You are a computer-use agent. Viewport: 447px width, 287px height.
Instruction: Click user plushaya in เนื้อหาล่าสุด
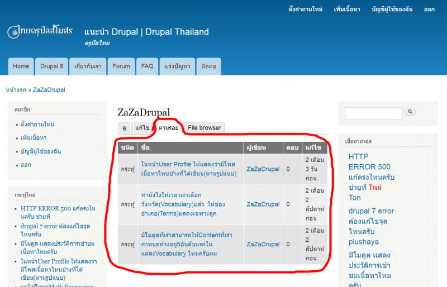pos(364,242)
